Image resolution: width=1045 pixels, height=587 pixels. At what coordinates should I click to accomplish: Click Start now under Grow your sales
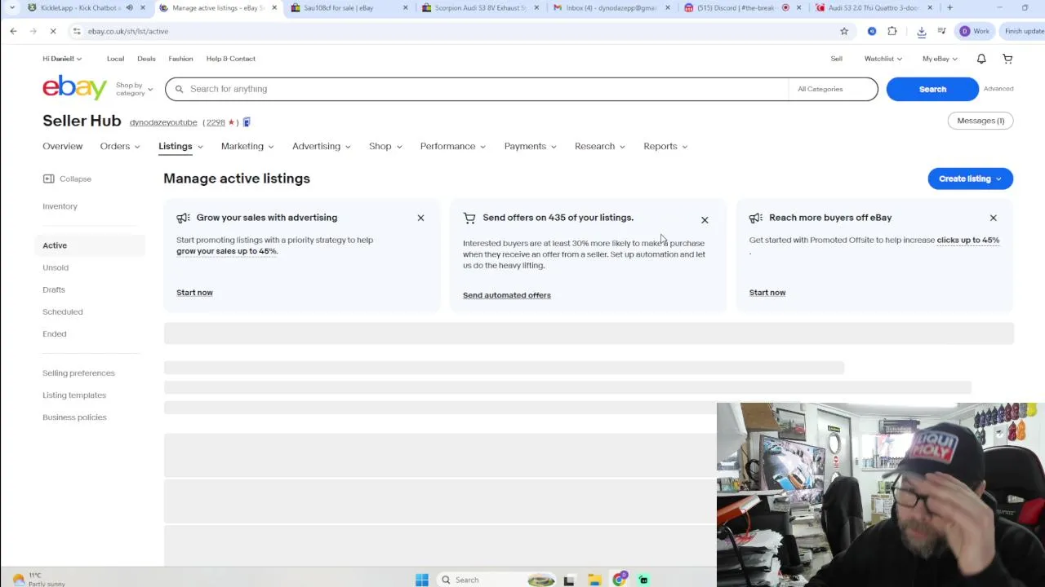tap(194, 292)
